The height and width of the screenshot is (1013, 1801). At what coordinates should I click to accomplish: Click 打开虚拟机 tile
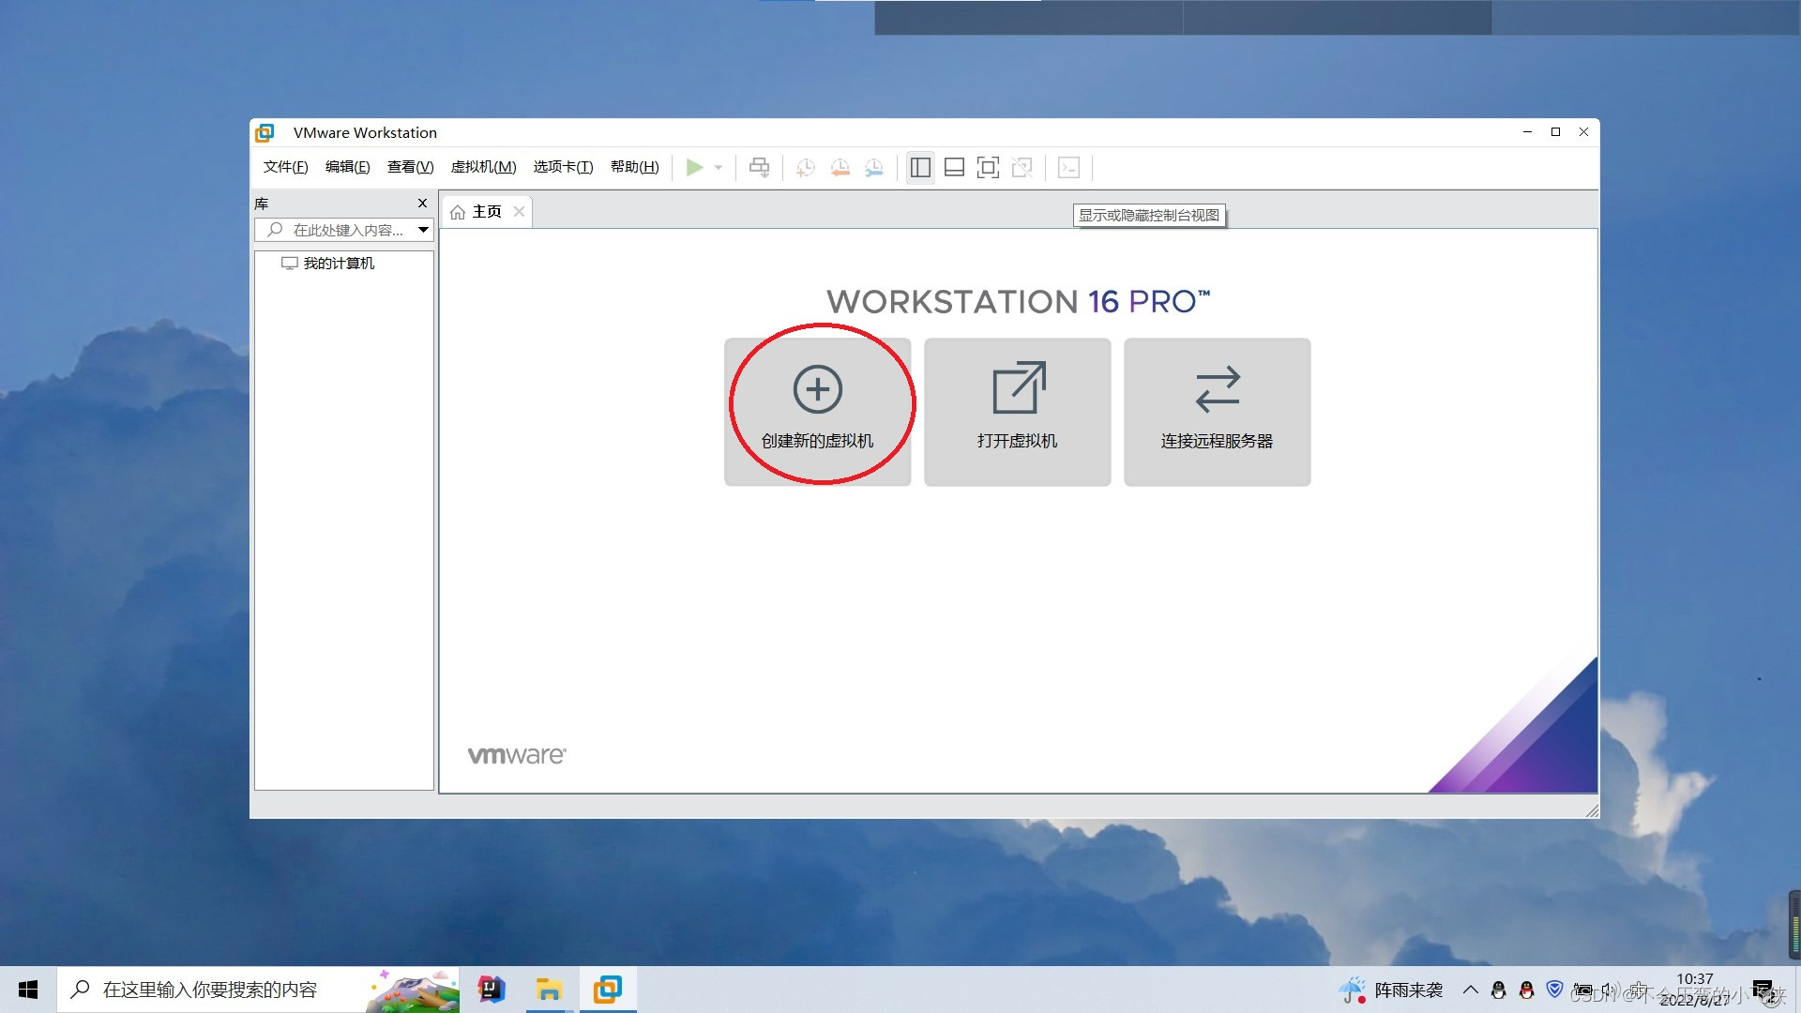coord(1017,412)
